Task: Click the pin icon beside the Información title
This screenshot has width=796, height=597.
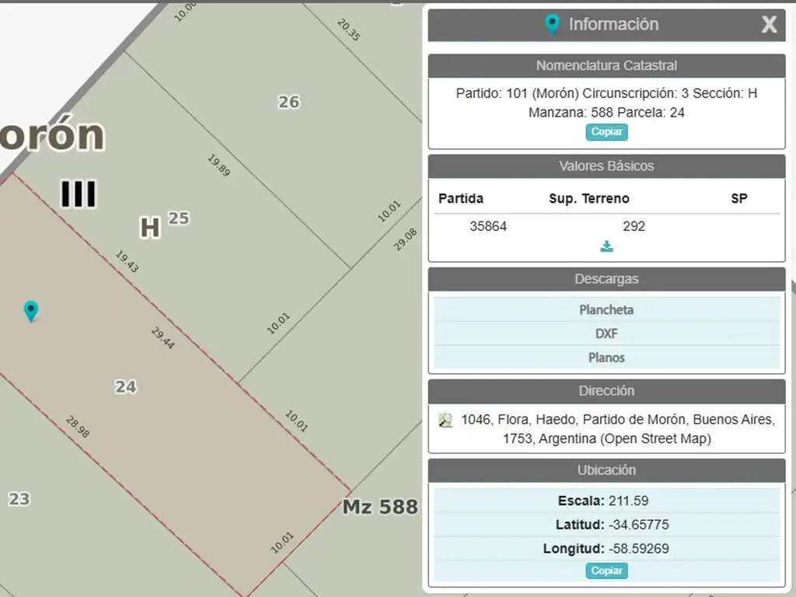Action: coord(552,24)
